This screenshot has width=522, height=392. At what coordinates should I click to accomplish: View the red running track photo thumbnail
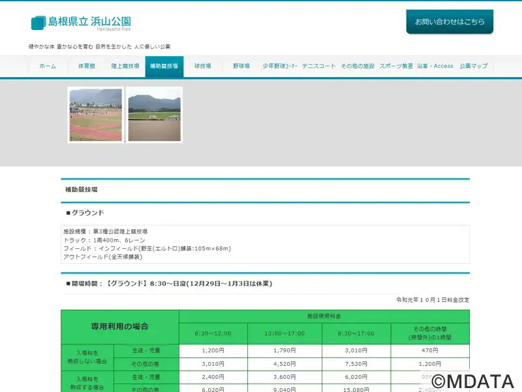coord(96,115)
